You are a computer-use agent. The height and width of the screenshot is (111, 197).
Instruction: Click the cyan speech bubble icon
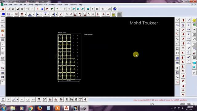point(194,63)
